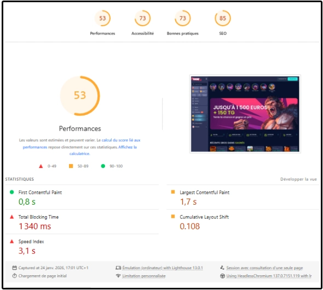Click the orange square beside Largest Contentful Paint

173,192
